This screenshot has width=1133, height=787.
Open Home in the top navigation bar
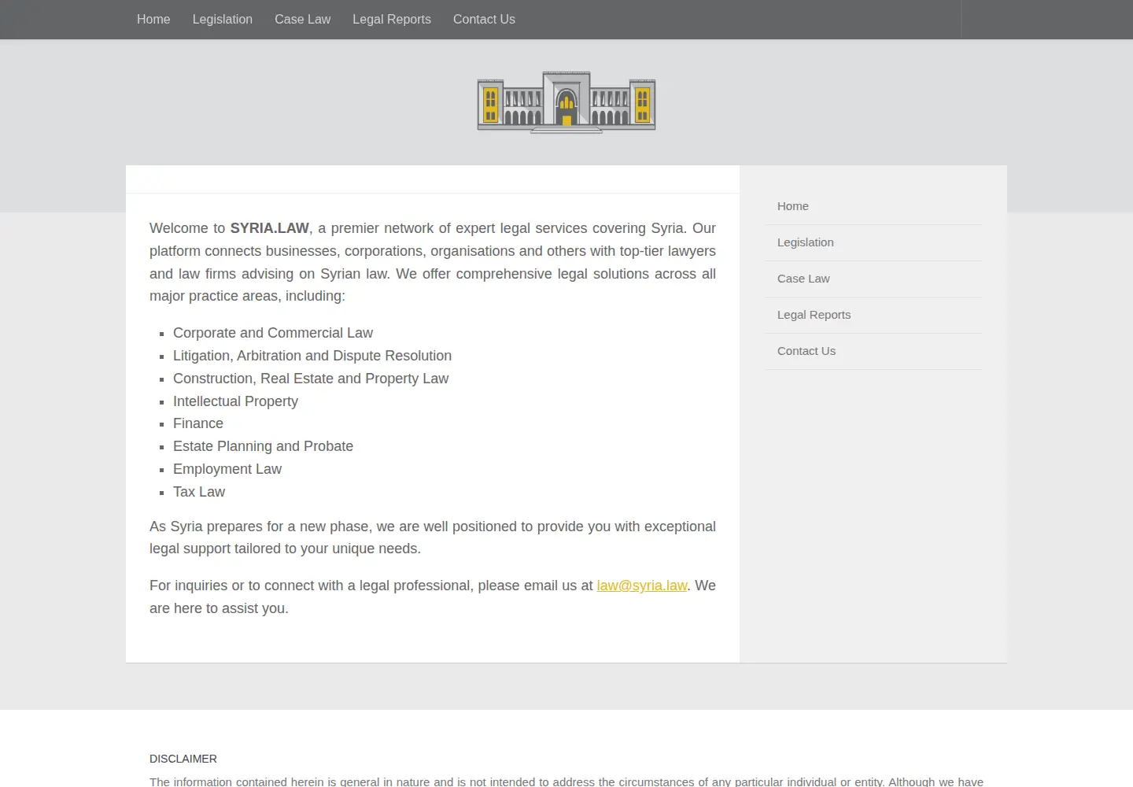click(153, 20)
